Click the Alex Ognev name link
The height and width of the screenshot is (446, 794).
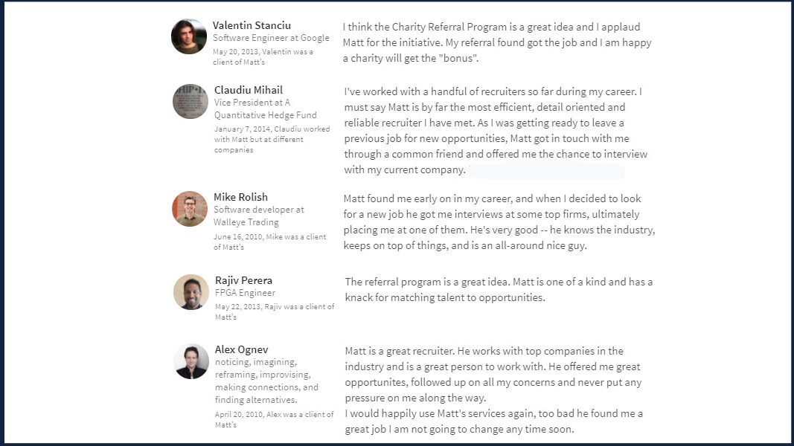coord(242,349)
